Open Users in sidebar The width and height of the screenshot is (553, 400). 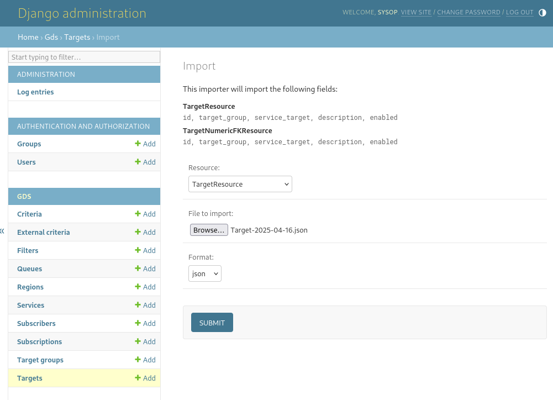pyautogui.click(x=27, y=162)
